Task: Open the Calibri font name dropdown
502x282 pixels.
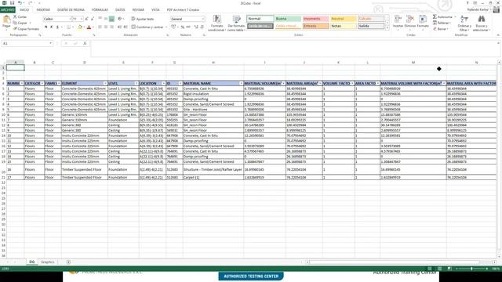Action: (x=70, y=19)
